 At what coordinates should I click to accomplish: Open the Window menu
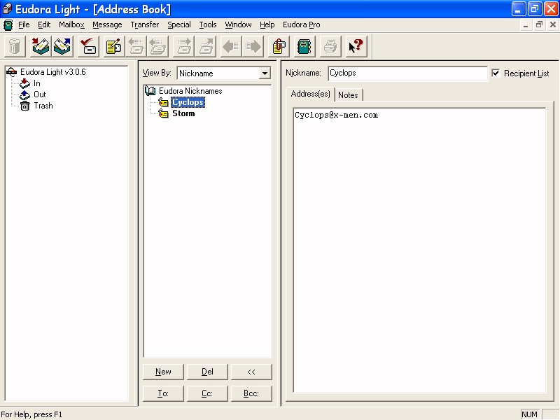coord(238,24)
